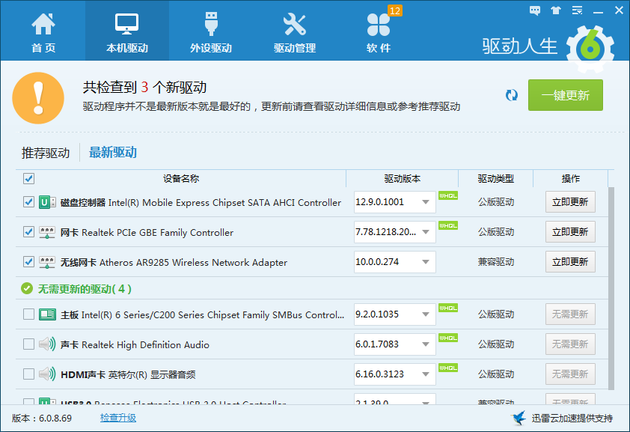Expand version dropdown showing 10.0.0.274
Image resolution: width=630 pixels, height=432 pixels.
pyautogui.click(x=425, y=262)
